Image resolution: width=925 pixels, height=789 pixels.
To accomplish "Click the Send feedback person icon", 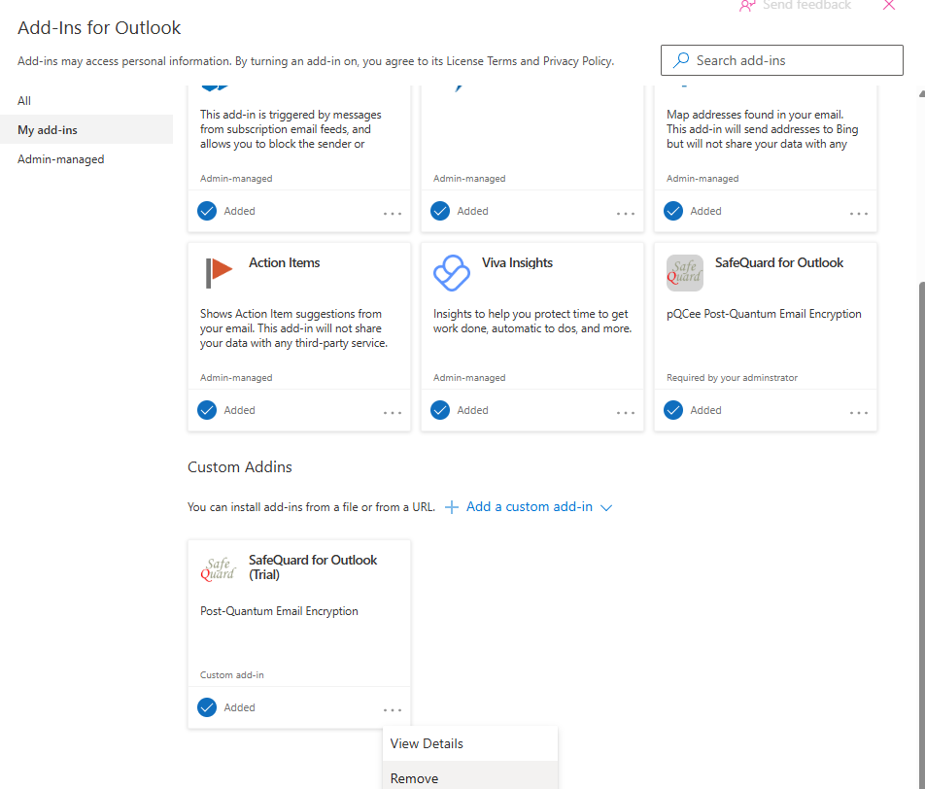I will (x=747, y=6).
